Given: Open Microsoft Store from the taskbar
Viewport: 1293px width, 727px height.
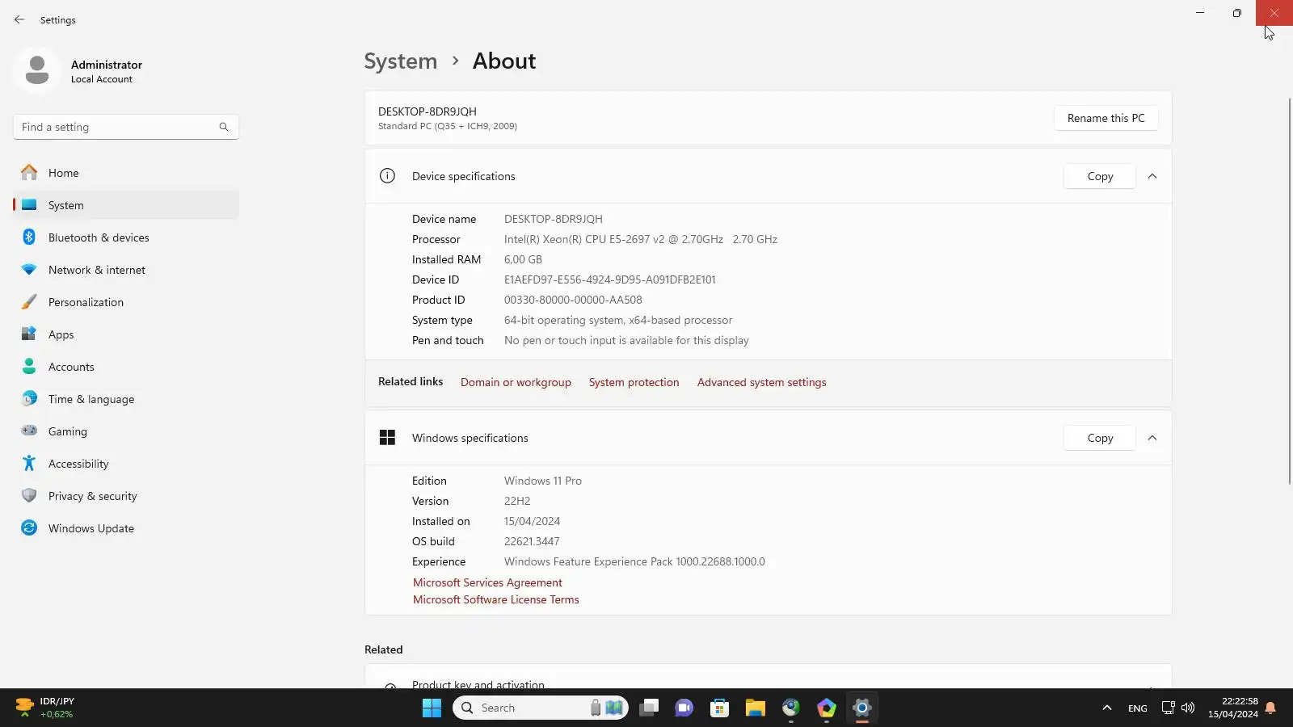Looking at the screenshot, I should point(719,708).
